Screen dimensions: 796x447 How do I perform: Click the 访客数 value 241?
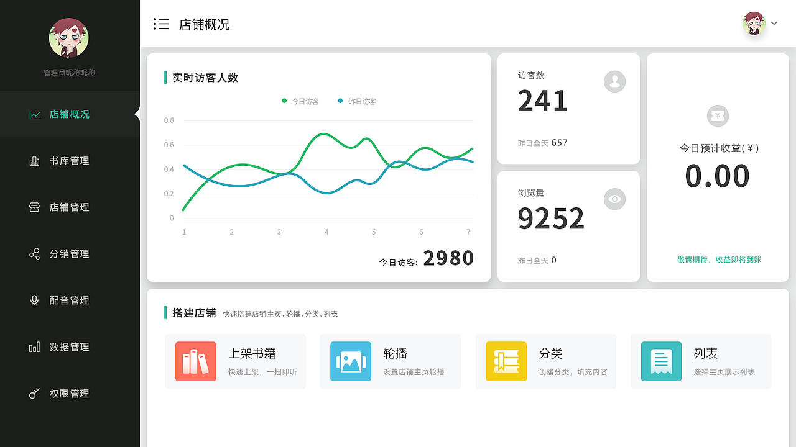tap(543, 101)
